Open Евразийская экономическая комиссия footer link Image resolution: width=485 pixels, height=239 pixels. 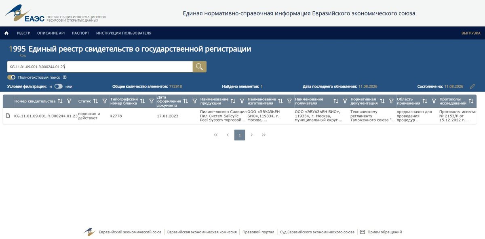coord(202,232)
